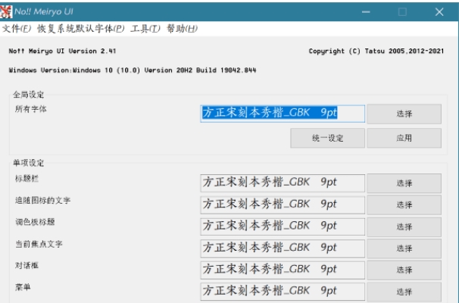Screen dimensions: 459x303
Task: Open the 恢复系统默认字体(P) menu
Action: tap(81, 29)
